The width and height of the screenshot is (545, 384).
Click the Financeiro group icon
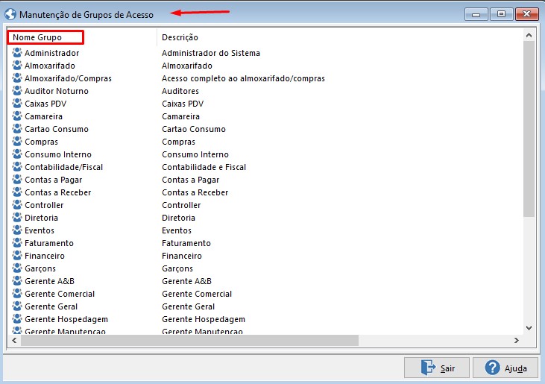(17, 256)
